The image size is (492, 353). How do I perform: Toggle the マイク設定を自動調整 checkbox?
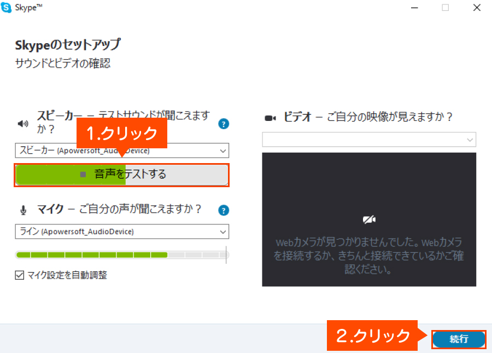point(20,275)
